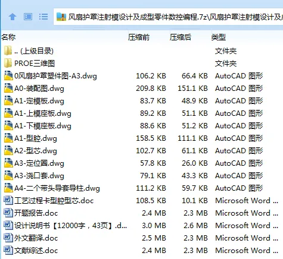
Task: Click 209.8 KB size of A0-装配图.dwg
Action: pyautogui.click(x=151, y=89)
